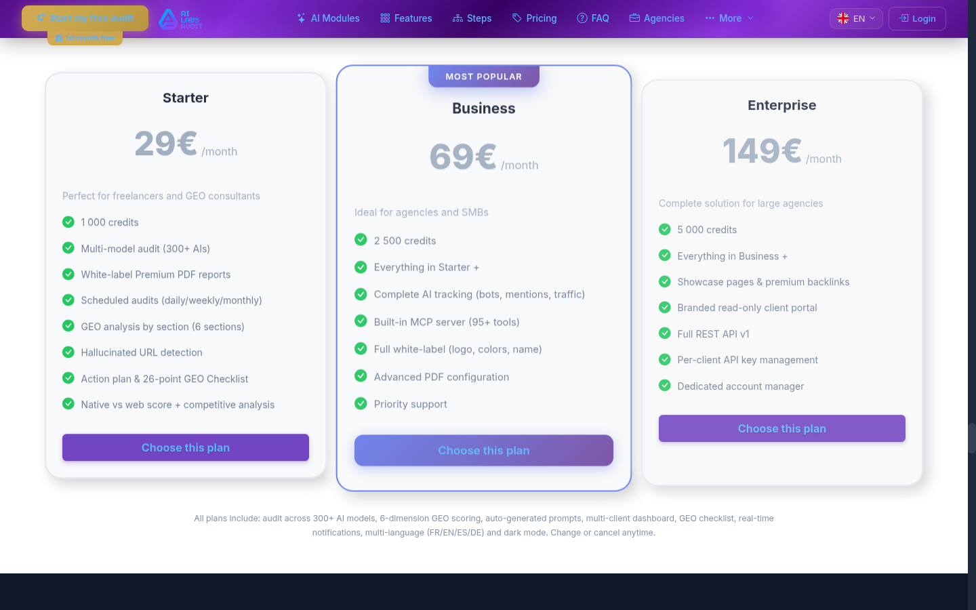This screenshot has height=610, width=976.
Task: Click the scrollbar on the right edge
Action: 971,438
